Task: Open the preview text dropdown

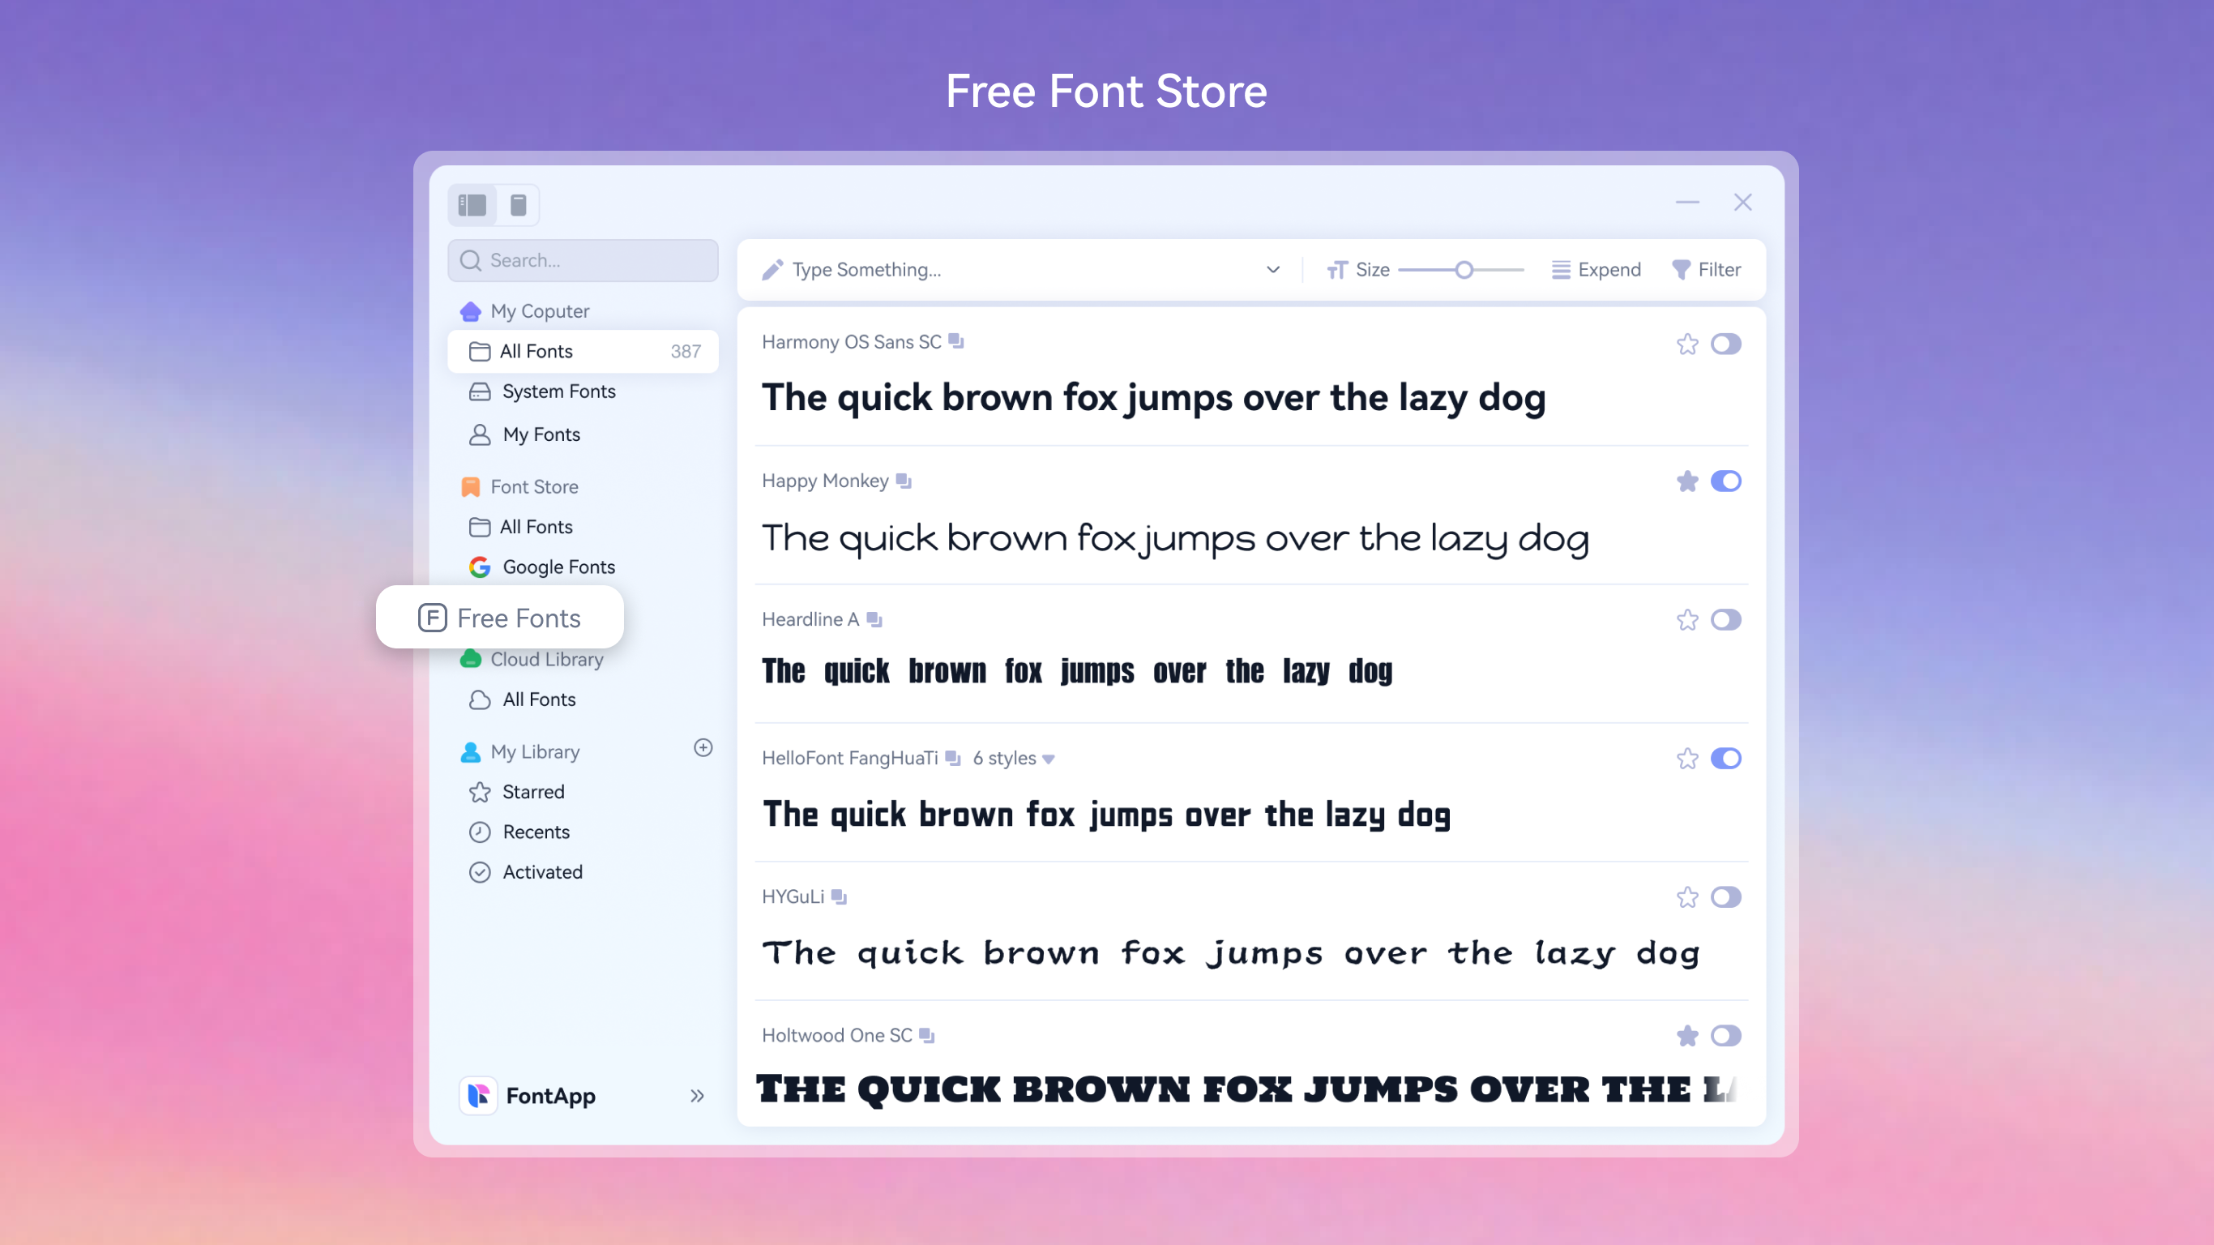Action: coord(1273,269)
